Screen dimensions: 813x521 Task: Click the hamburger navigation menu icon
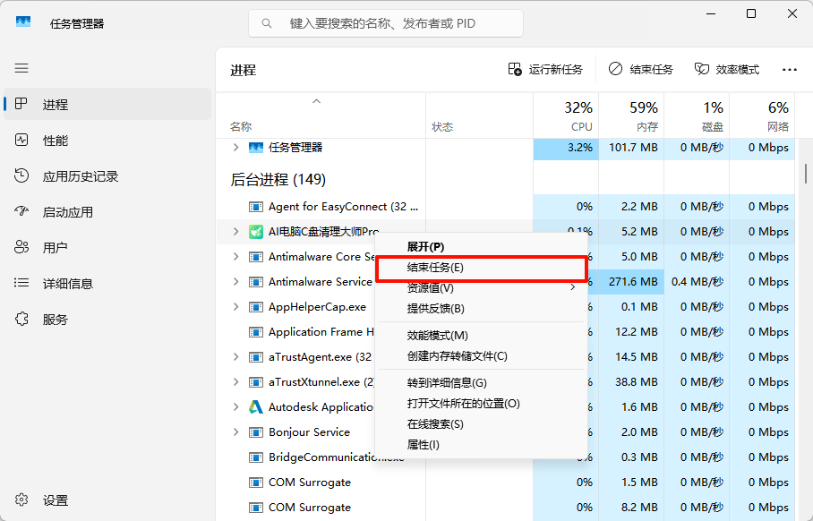coord(21,68)
